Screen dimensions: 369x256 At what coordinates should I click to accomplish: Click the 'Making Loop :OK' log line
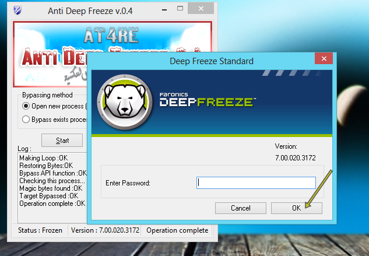(x=44, y=158)
